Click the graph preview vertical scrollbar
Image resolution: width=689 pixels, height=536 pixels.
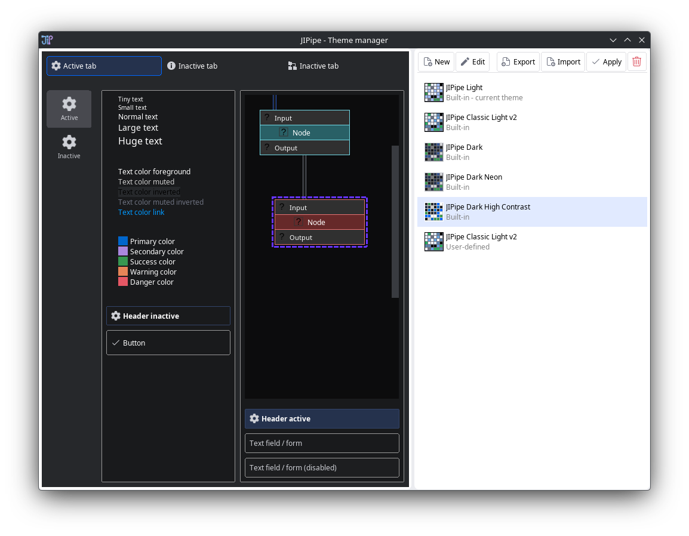tap(395, 221)
